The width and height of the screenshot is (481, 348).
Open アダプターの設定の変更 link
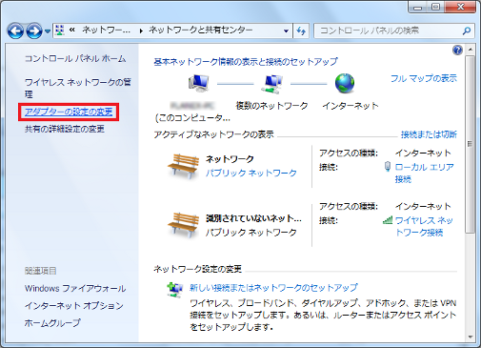pyautogui.click(x=69, y=112)
